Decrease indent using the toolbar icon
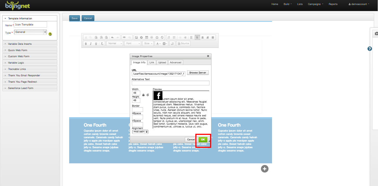Image resolution: width=378 pixels, height=186 pixels. (x=180, y=37)
